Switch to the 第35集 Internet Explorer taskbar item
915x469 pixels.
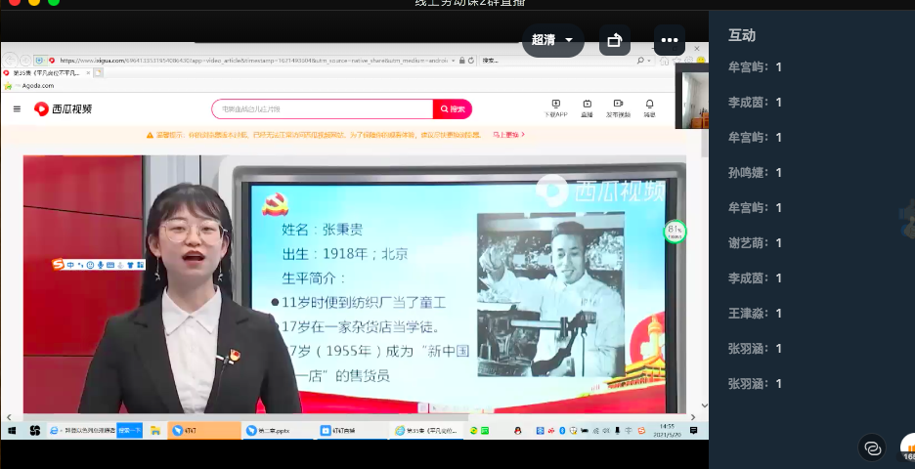(428, 431)
